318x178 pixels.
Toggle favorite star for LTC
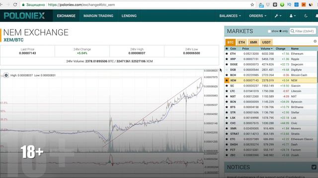pos(227,91)
